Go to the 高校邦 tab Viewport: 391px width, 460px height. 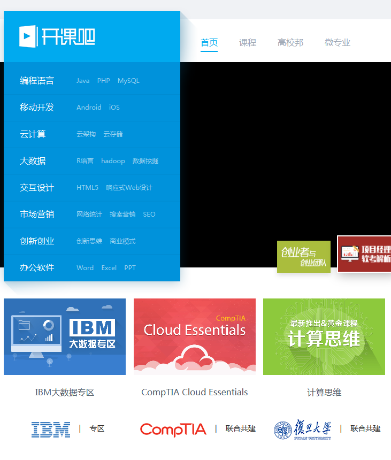click(x=290, y=43)
